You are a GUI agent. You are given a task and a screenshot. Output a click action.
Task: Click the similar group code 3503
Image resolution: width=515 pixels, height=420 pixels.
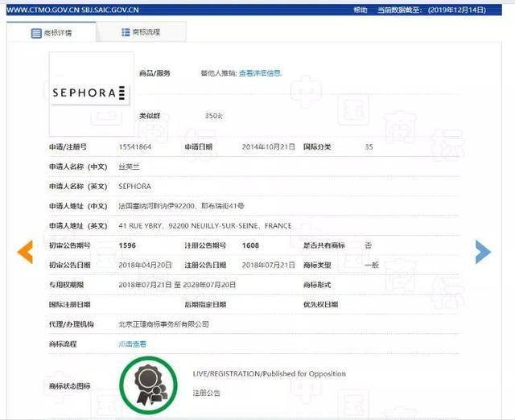point(214,117)
